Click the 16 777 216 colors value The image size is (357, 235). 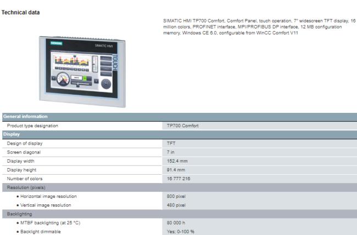coord(178,179)
